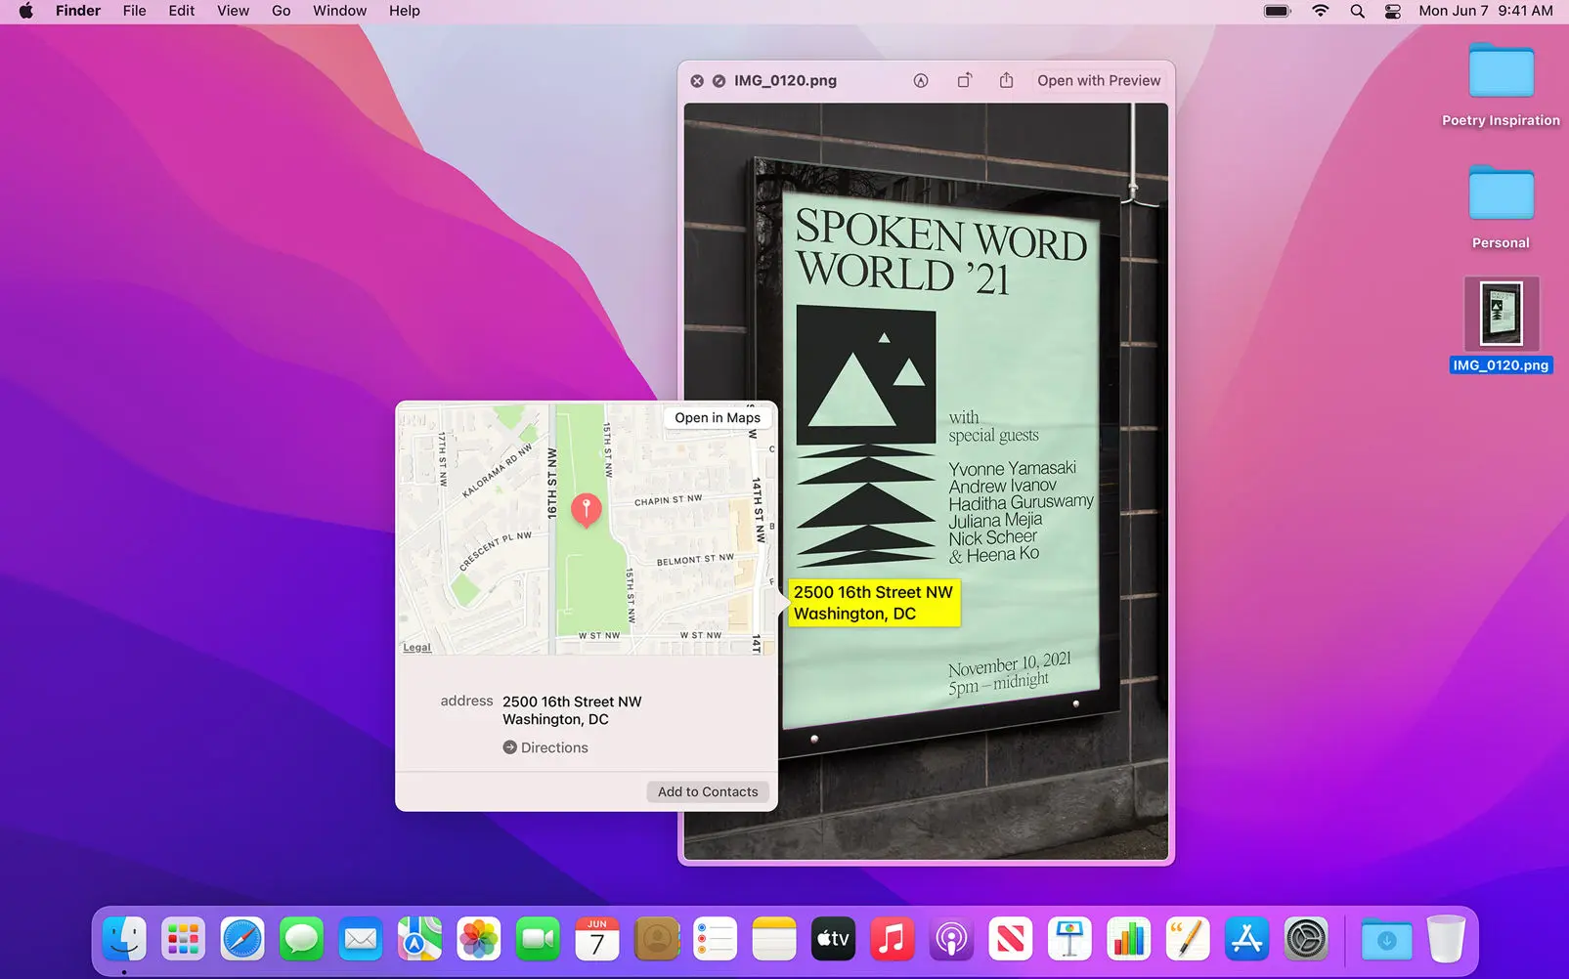This screenshot has width=1569, height=979.
Task: Click the Spotlight search icon
Action: click(x=1357, y=11)
